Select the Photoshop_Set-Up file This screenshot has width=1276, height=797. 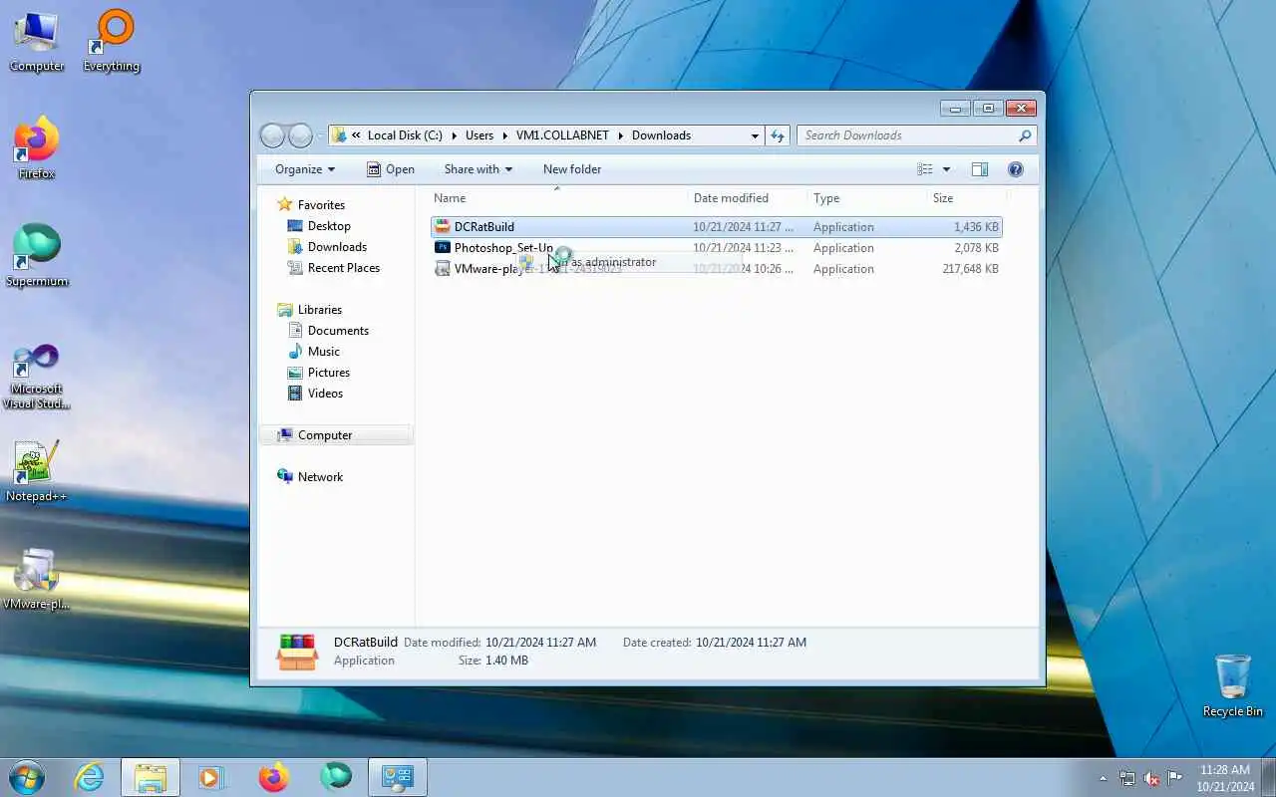(716, 248)
